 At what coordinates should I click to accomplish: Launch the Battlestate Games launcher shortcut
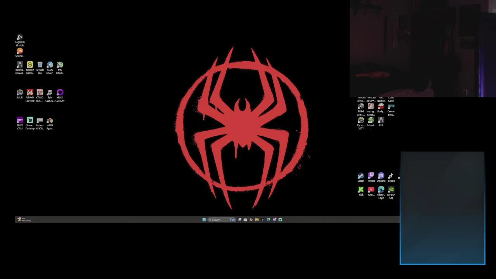click(20, 68)
